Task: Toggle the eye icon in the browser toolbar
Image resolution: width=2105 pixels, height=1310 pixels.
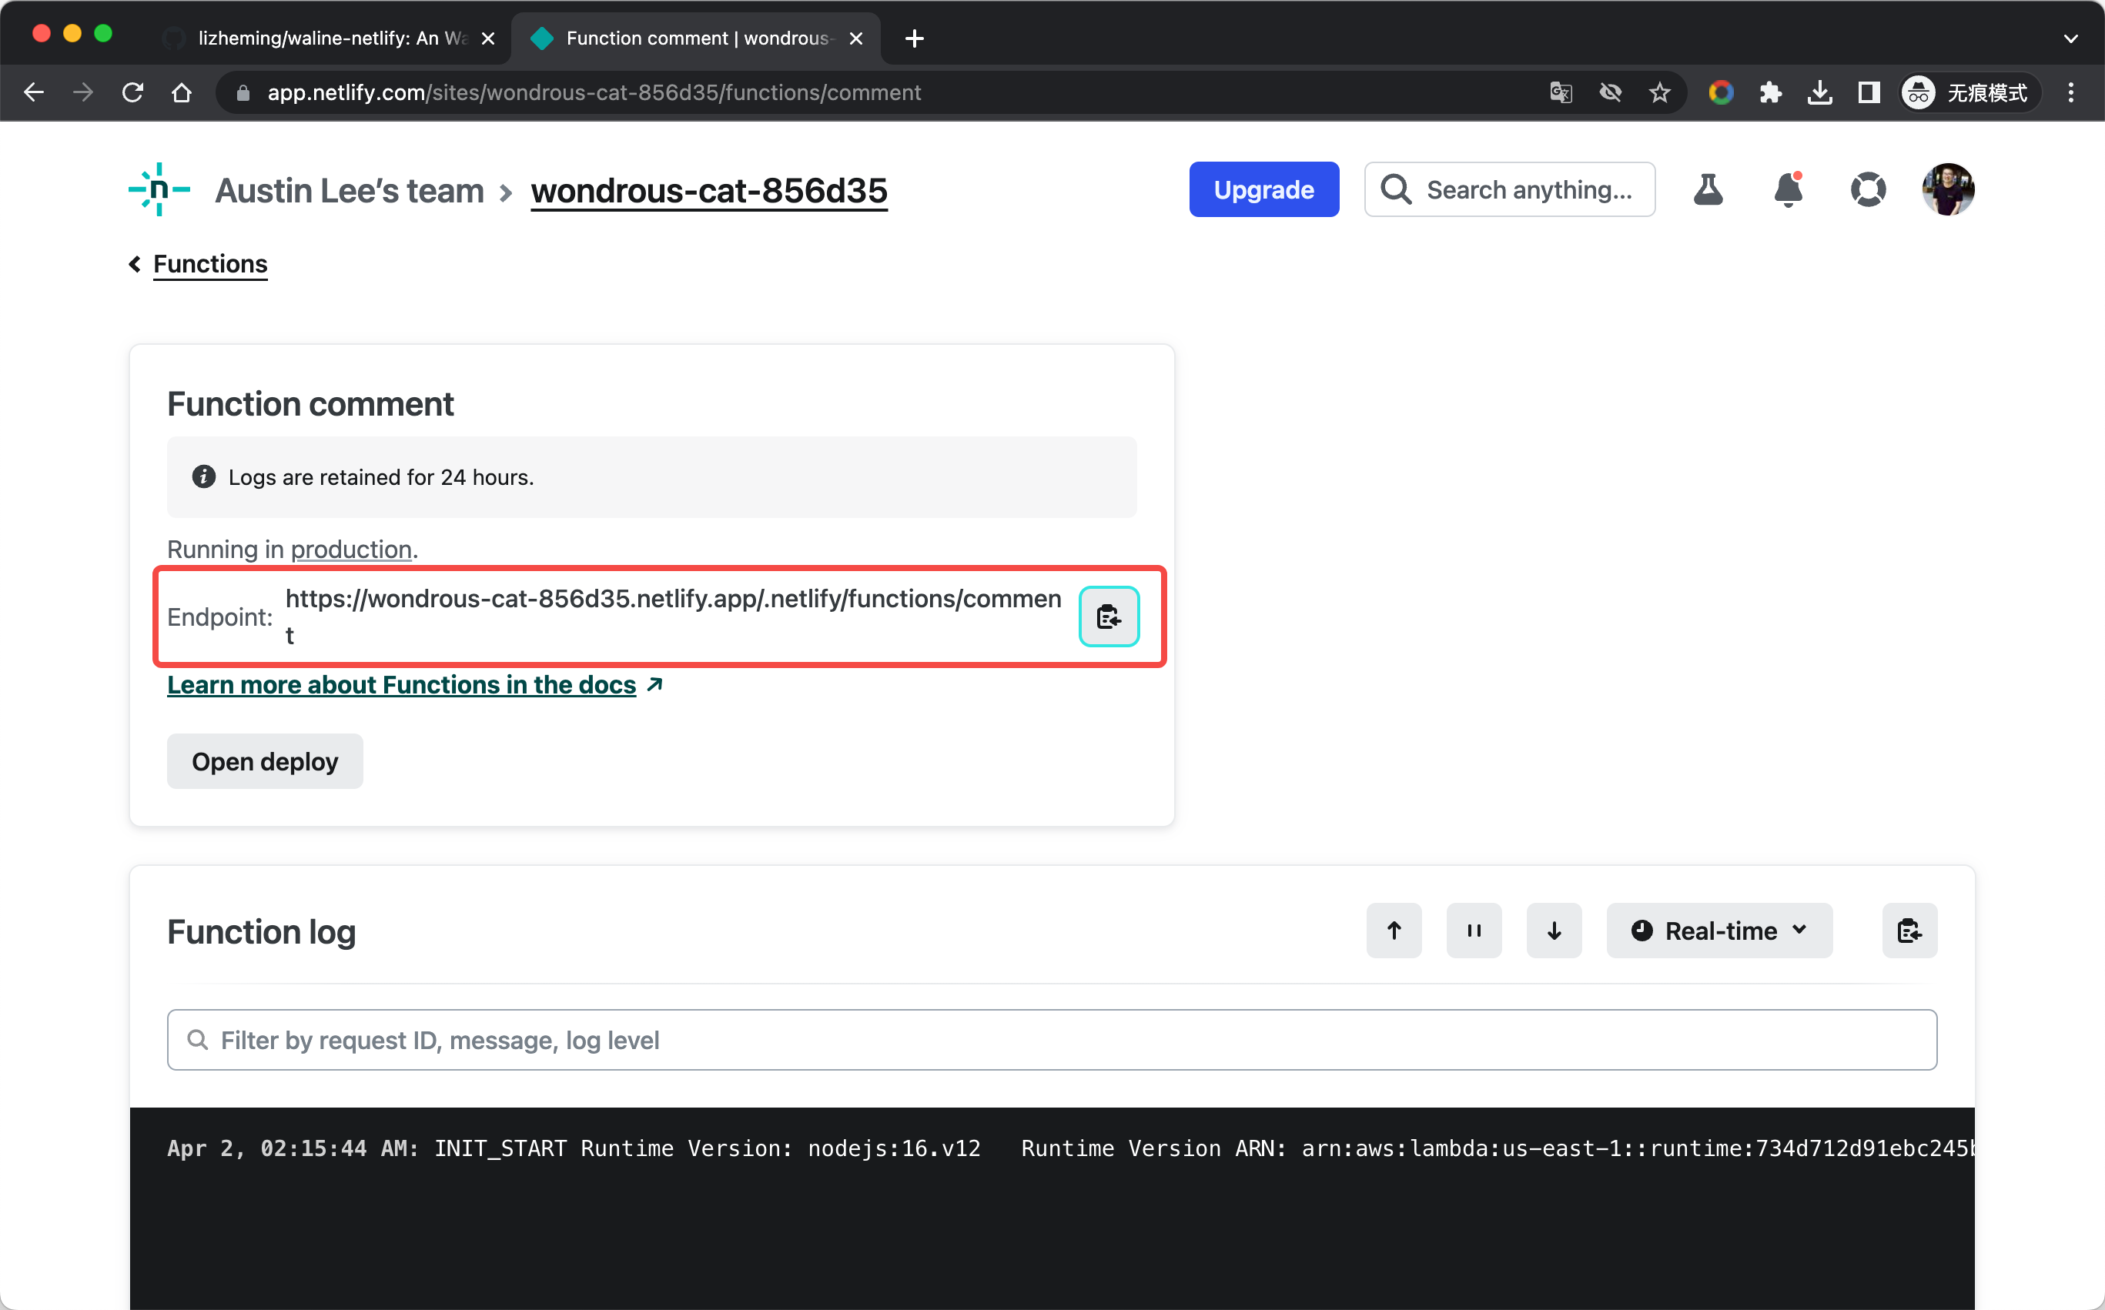Action: click(x=1610, y=92)
